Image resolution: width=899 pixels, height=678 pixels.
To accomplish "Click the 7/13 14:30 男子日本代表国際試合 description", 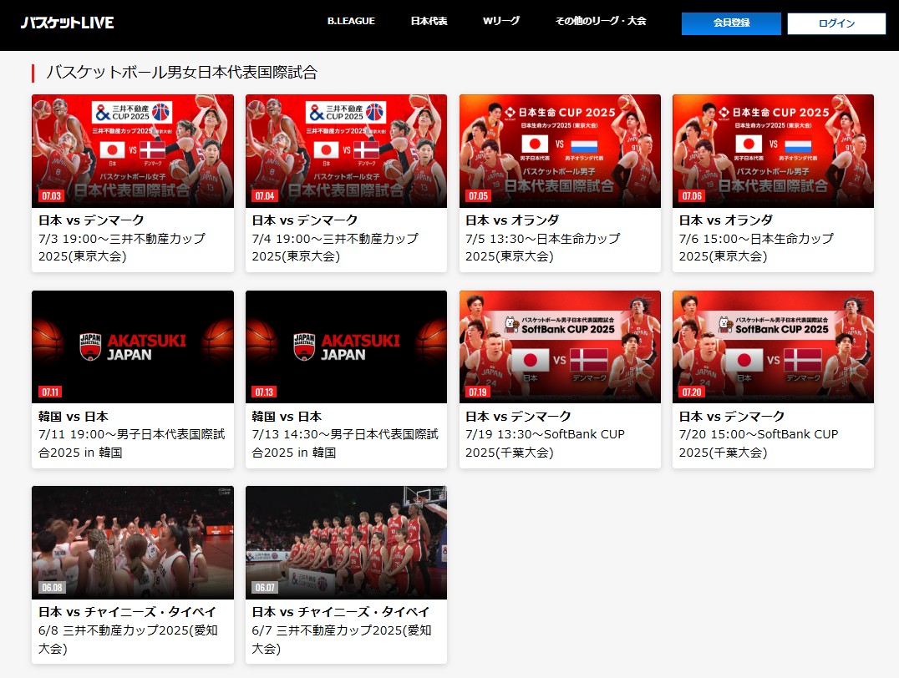I will 345,443.
